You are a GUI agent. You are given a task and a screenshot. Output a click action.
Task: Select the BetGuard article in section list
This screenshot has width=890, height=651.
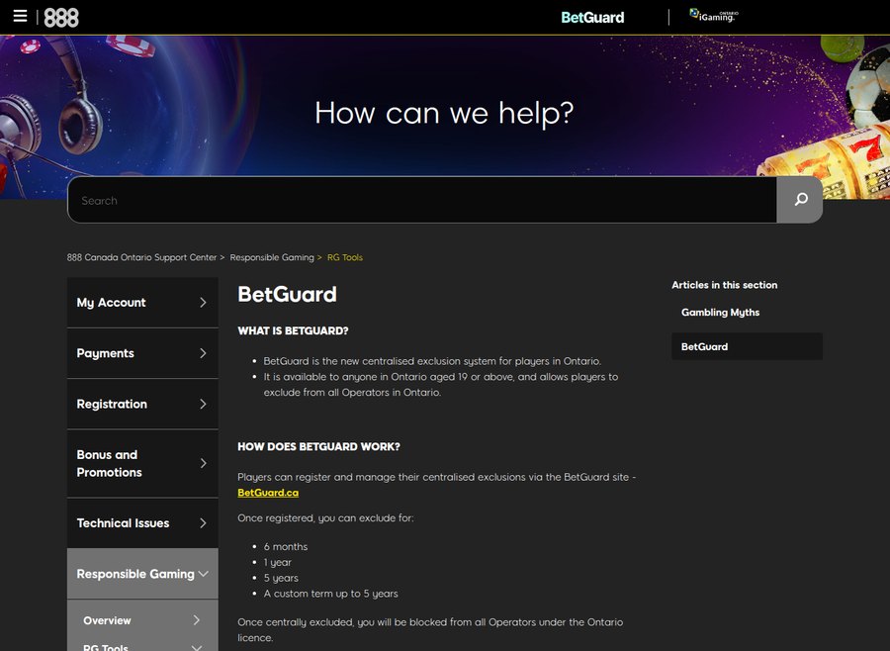pyautogui.click(x=747, y=346)
